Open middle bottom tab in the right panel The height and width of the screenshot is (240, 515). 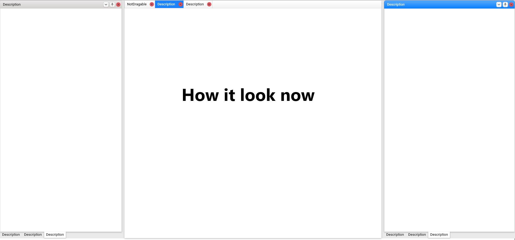[417, 235]
